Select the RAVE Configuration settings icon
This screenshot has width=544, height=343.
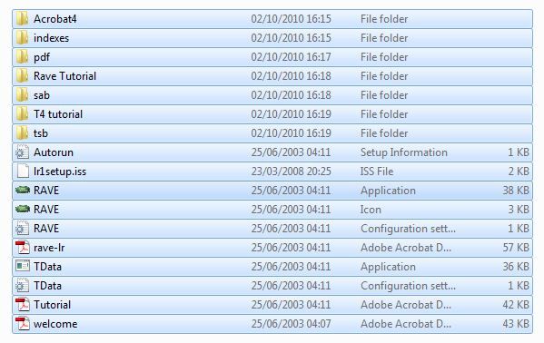pos(23,228)
